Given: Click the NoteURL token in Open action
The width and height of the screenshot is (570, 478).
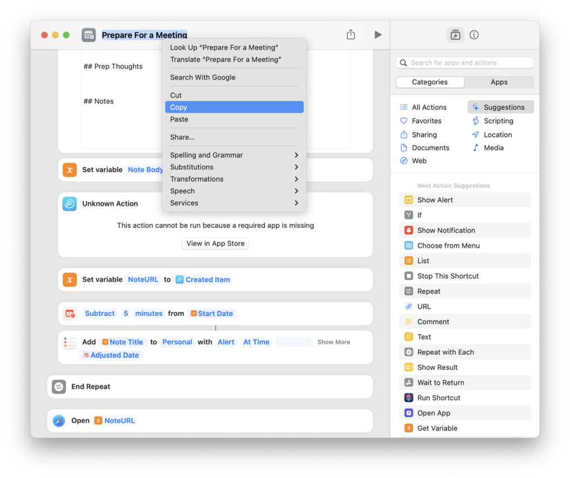Looking at the screenshot, I should pyautogui.click(x=115, y=421).
